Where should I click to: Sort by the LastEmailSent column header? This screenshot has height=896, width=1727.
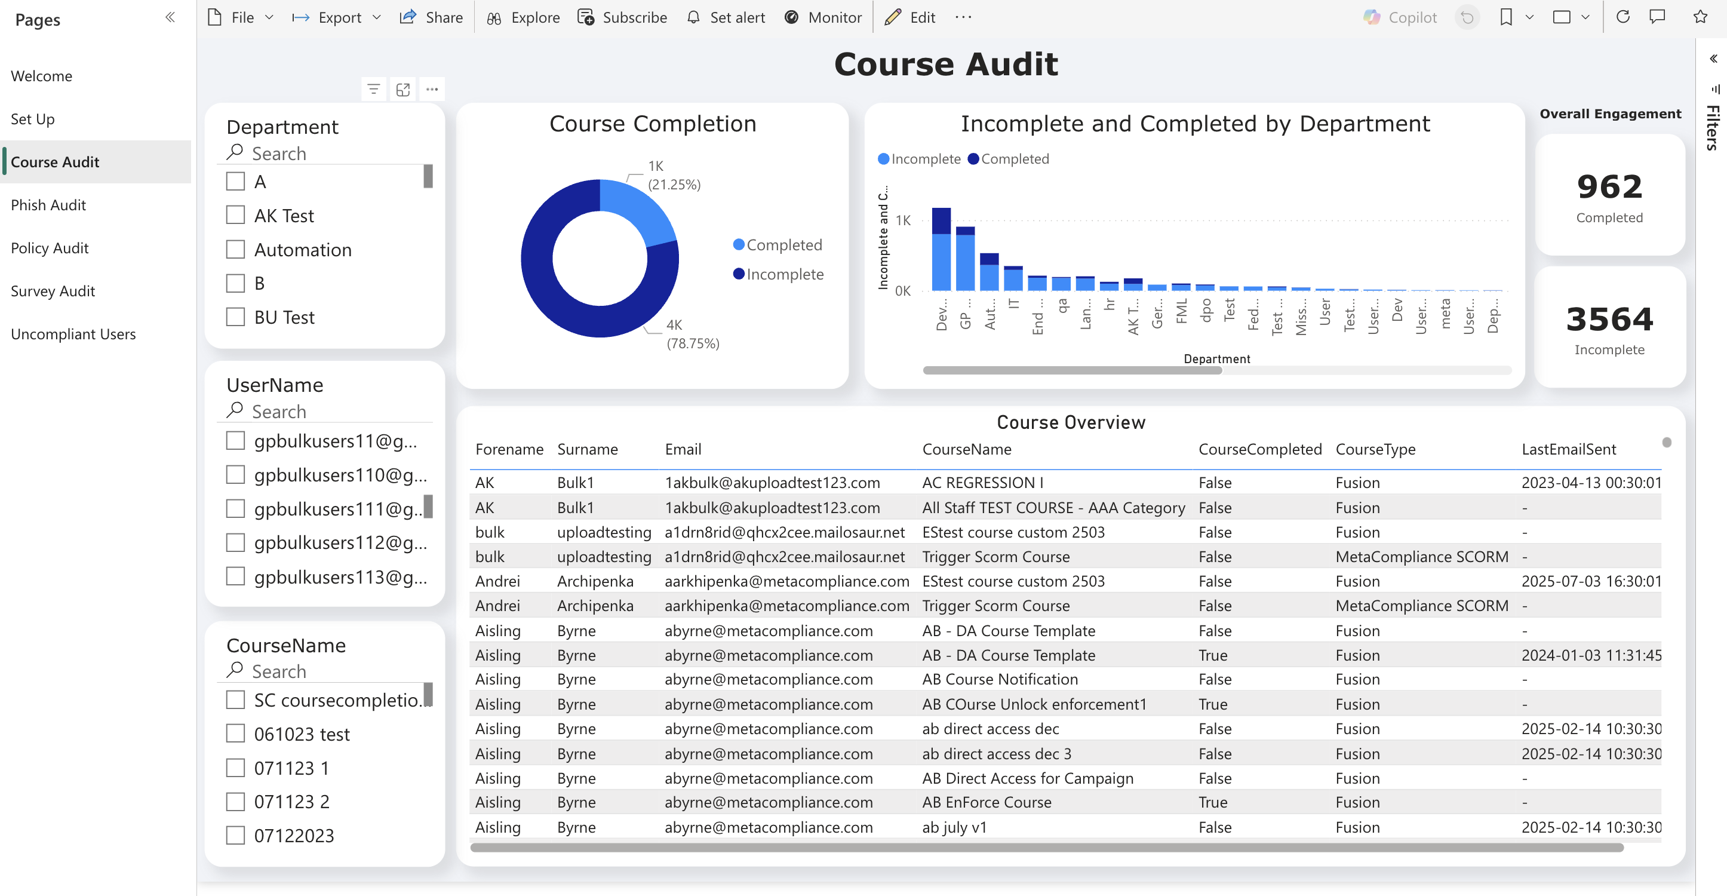1569,449
